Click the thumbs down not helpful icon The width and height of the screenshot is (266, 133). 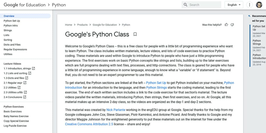pyautogui.click(x=232, y=25)
